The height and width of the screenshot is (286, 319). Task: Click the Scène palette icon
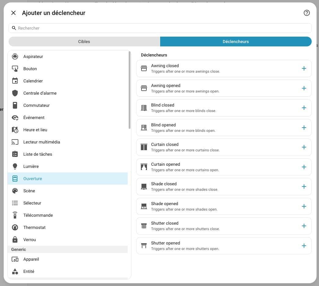(x=15, y=191)
